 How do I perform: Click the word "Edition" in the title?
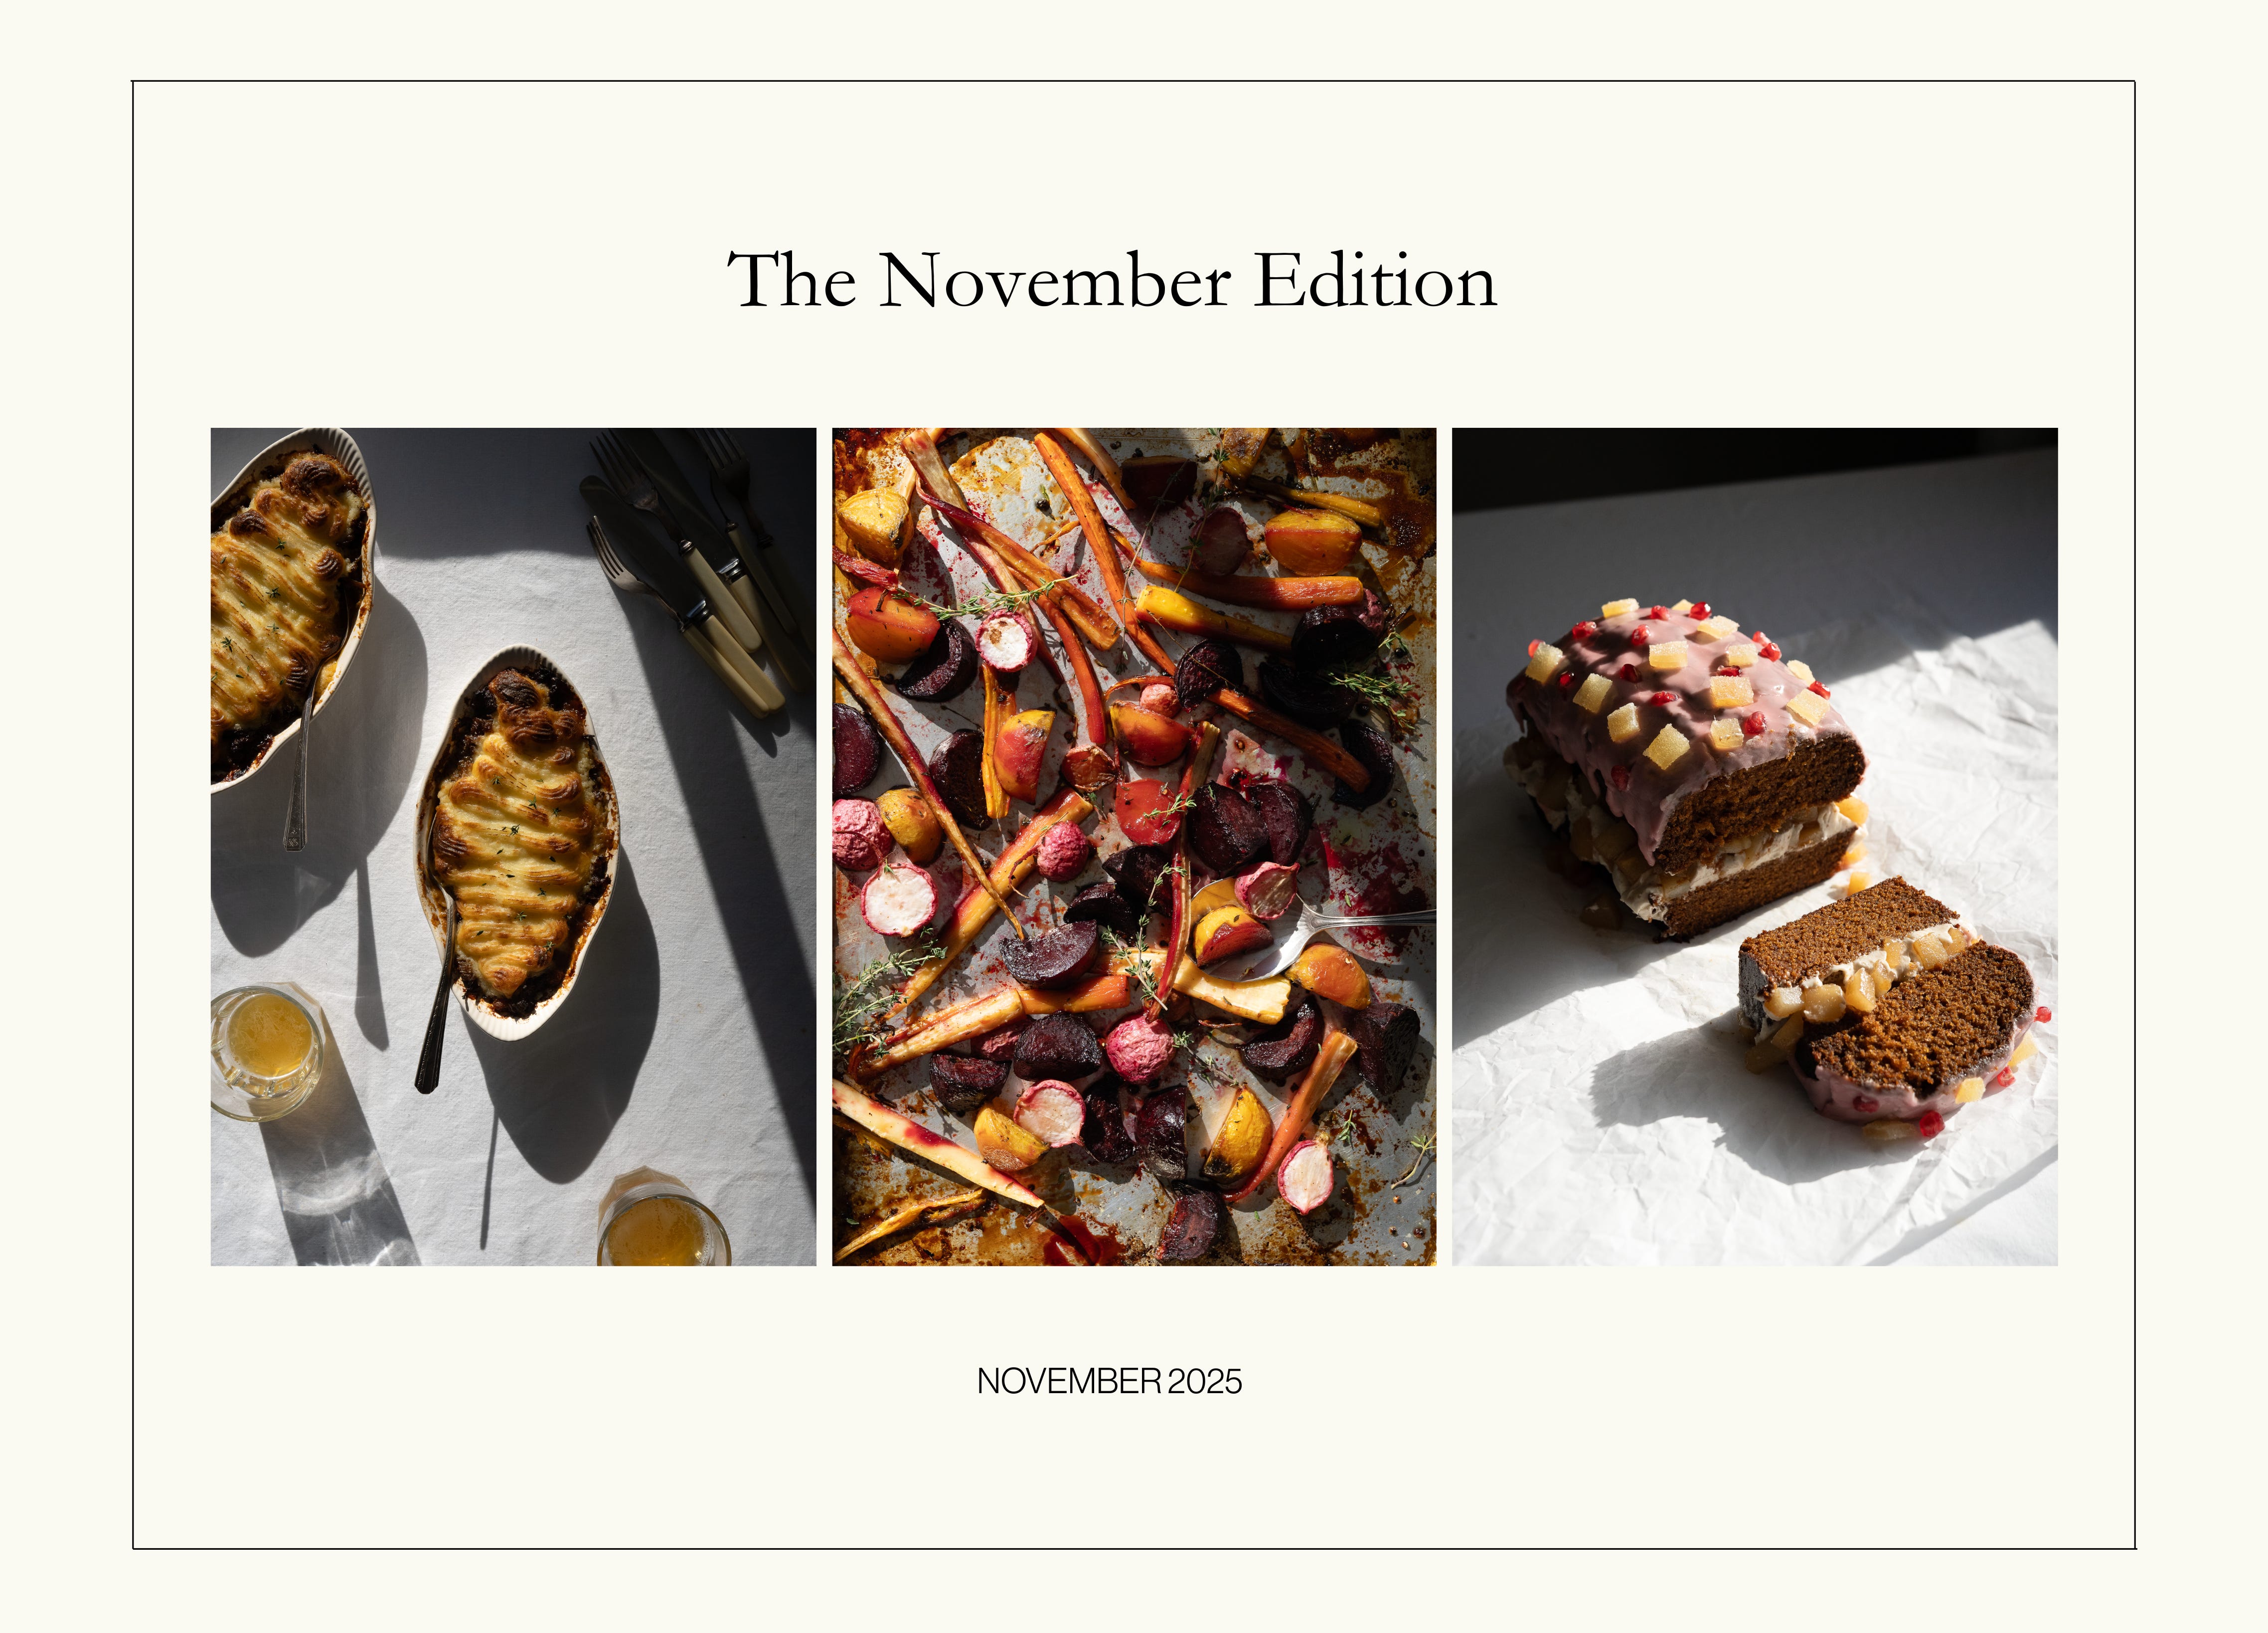(1376, 280)
